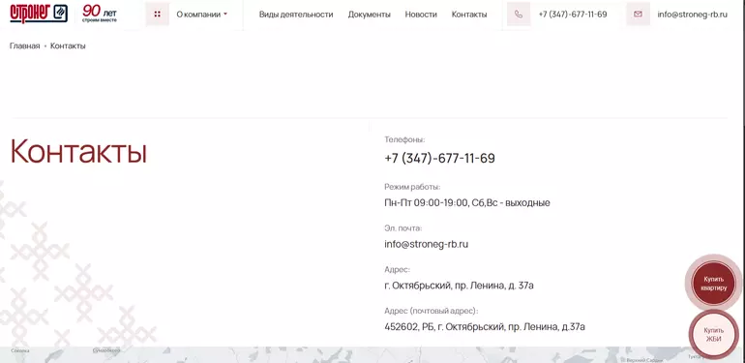Select address г. Октябрьский, пр. Ленина, д. 37а
Image resolution: width=745 pixels, height=363 pixels.
pyautogui.click(x=459, y=286)
